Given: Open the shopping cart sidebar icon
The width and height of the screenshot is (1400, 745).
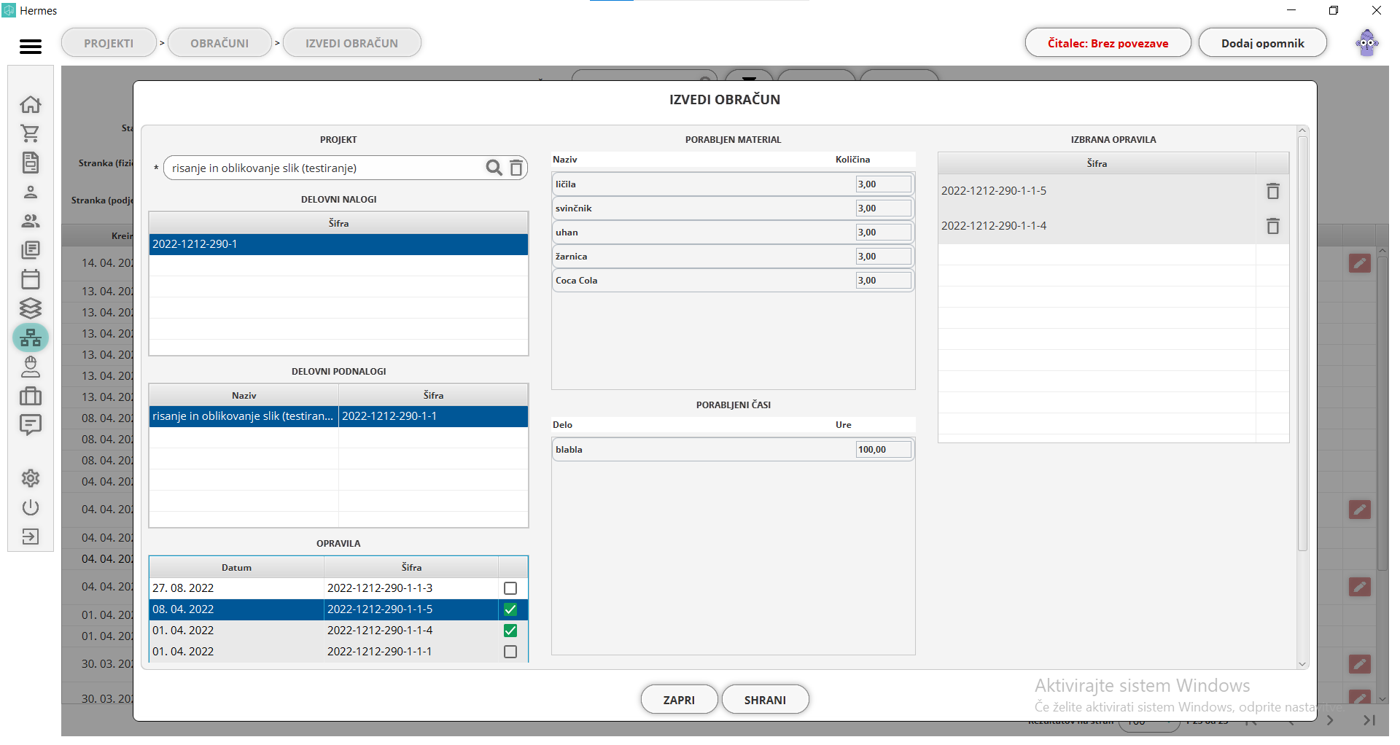Looking at the screenshot, I should [x=30, y=133].
